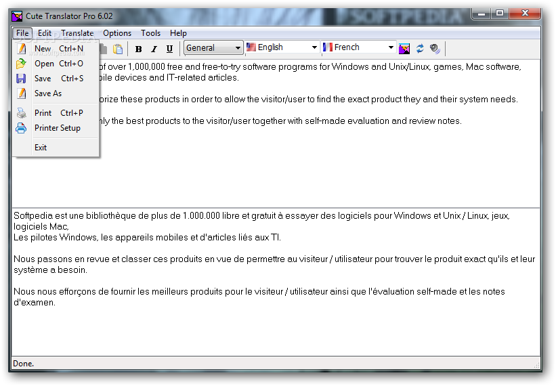Click the text 'Nous passons en revue'
The height and width of the screenshot is (386, 556).
point(62,259)
